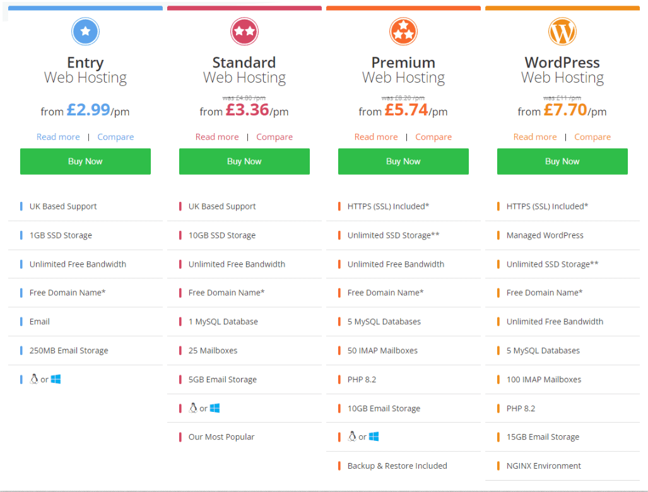648x492 pixels.
Task: Click the Linux penguin icon in Entry plan
Action: coord(34,379)
